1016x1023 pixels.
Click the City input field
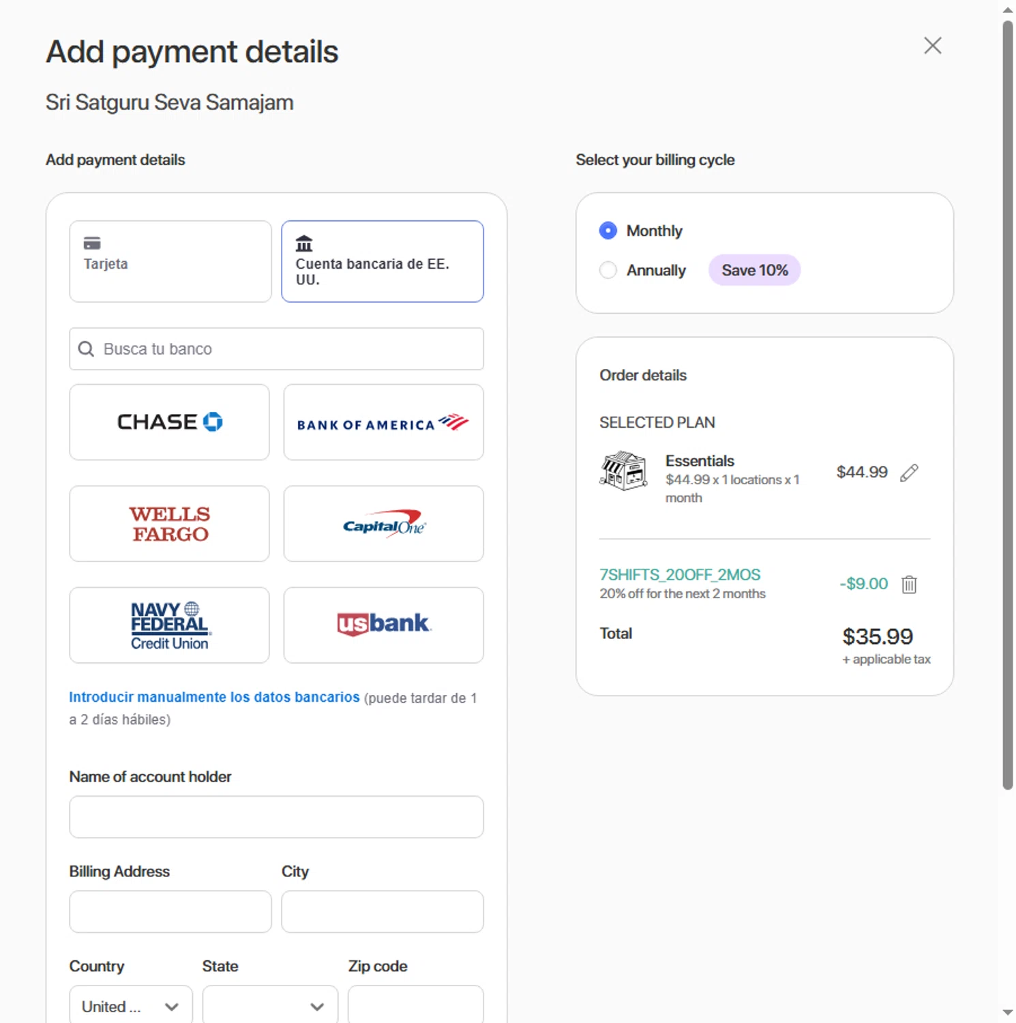[x=383, y=912]
